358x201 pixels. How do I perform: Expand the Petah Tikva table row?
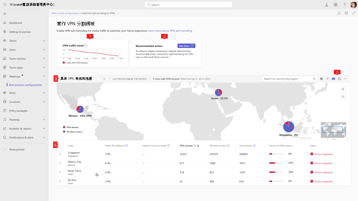pyautogui.click(x=60, y=172)
